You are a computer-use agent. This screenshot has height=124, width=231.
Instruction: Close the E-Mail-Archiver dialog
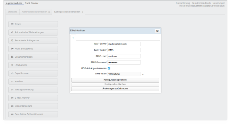(x=157, y=31)
